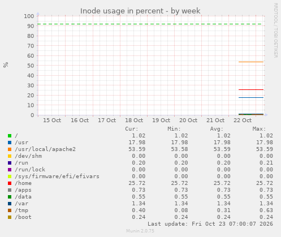Click the % y-axis unit label
The image size is (281, 237).
pos(6,64)
